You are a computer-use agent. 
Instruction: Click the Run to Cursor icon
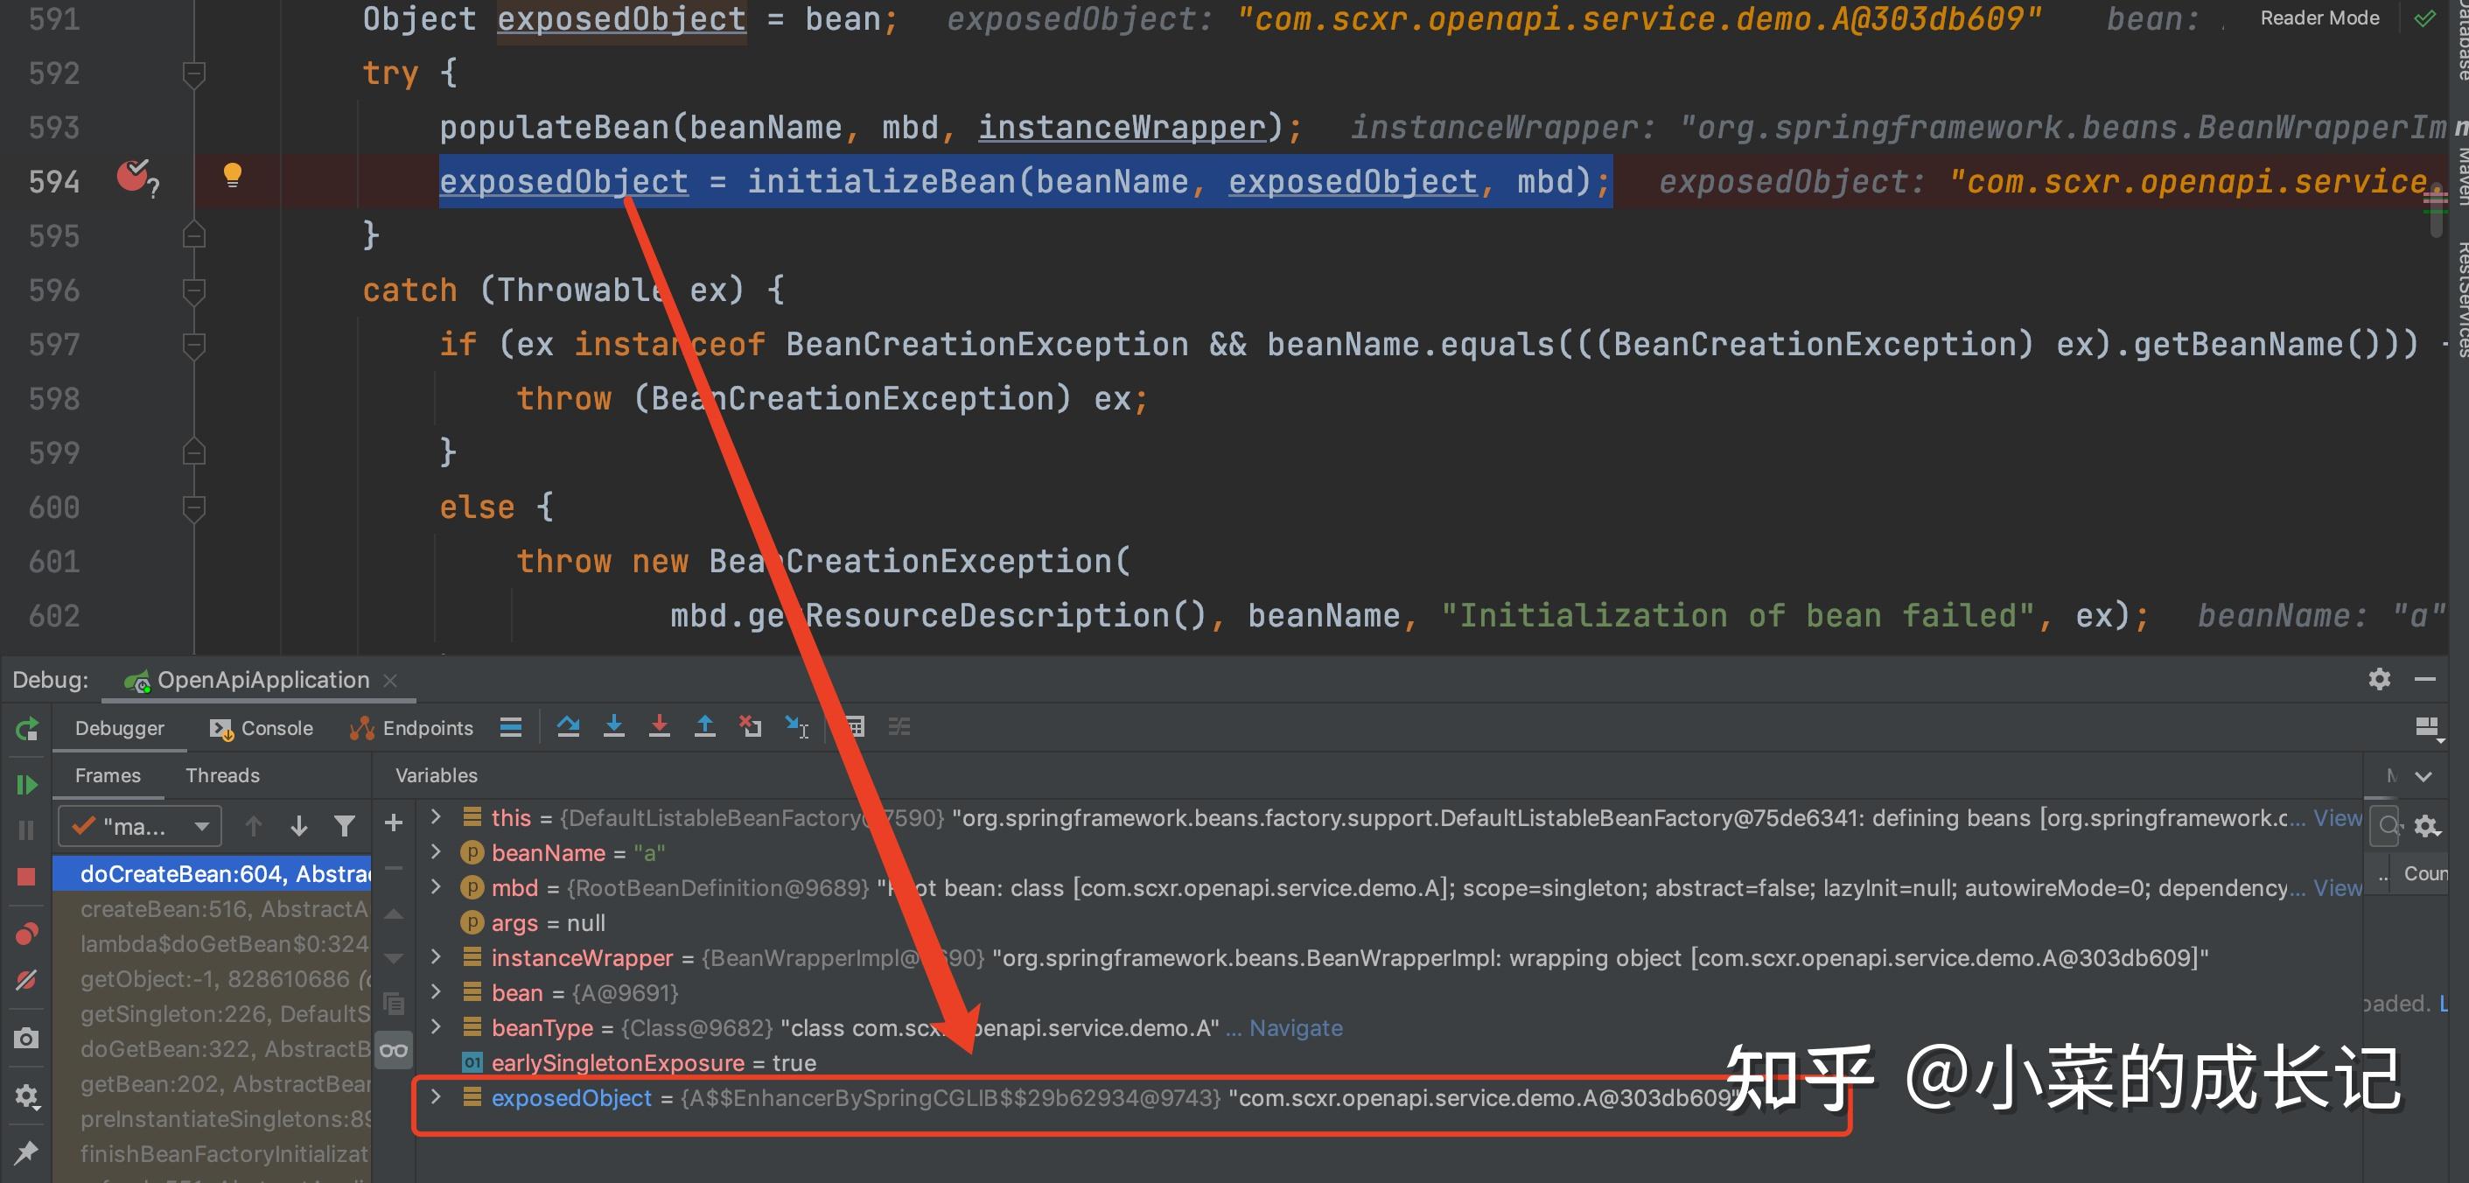tap(796, 726)
